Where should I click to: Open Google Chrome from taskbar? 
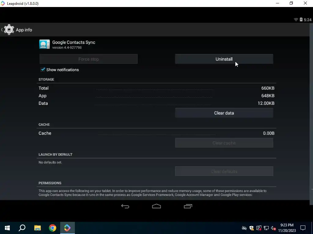click(53, 228)
